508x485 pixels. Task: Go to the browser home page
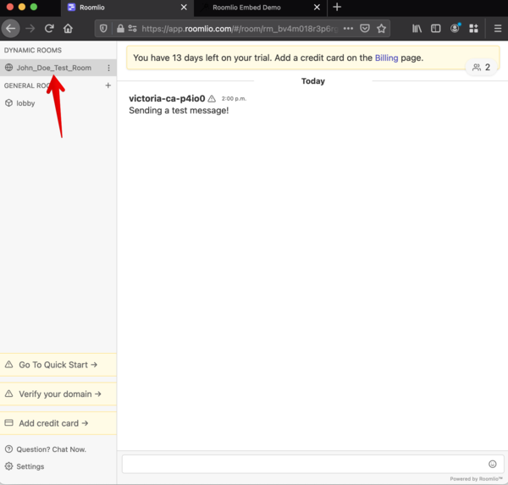coord(69,28)
